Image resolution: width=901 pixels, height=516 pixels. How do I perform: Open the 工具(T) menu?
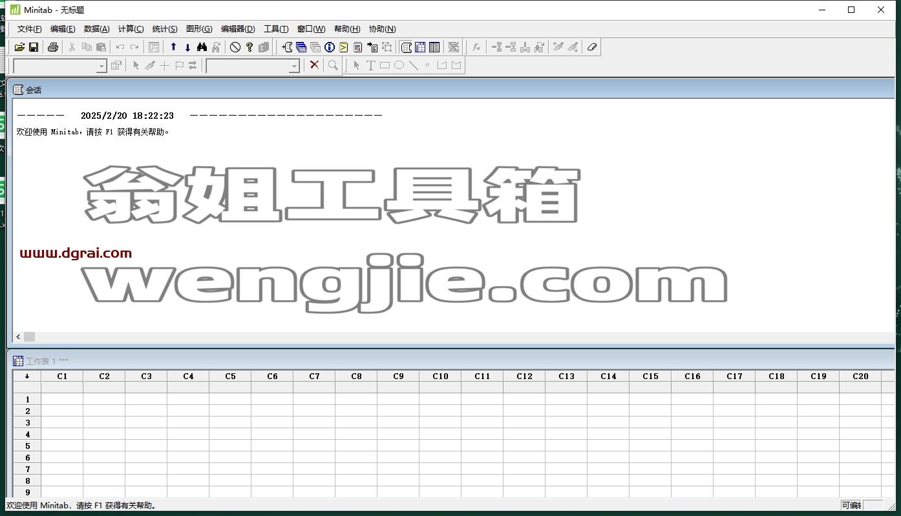[276, 29]
